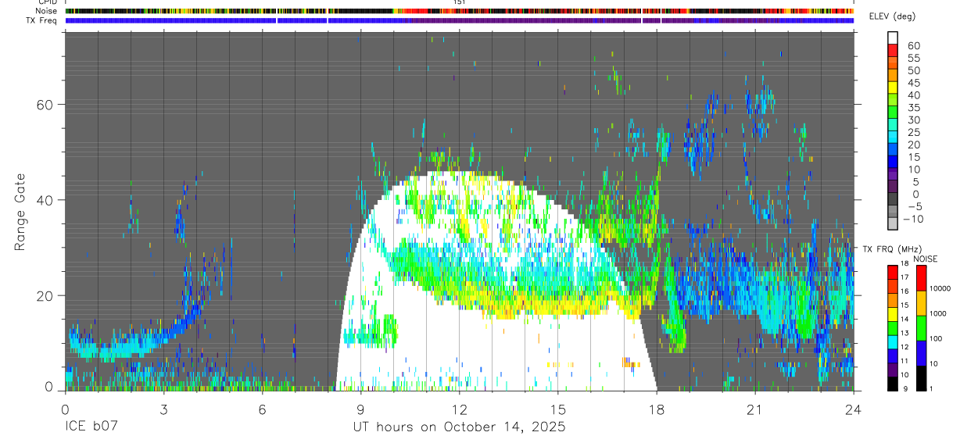Click the red top segment of TX FRQ bar
960x443 pixels.
tap(894, 272)
